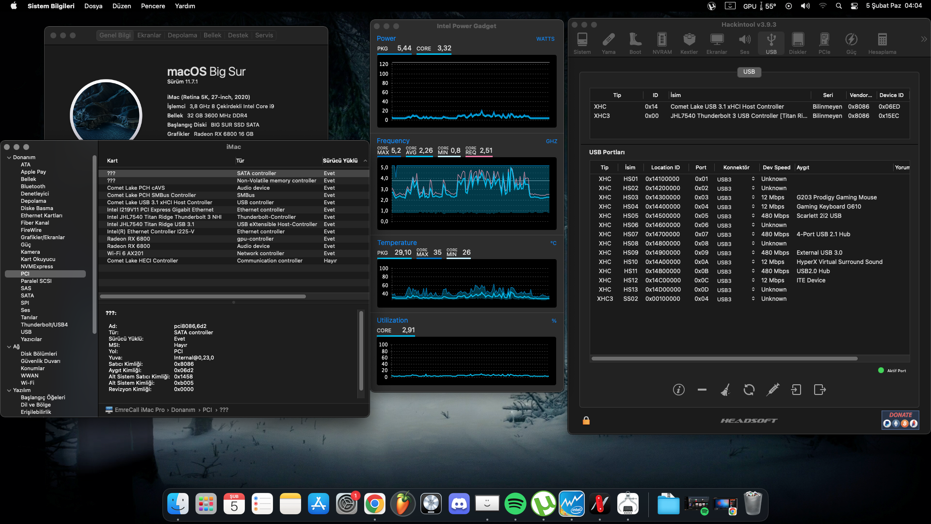
Task: Collapse the Yazılım tree section
Action: (9, 391)
